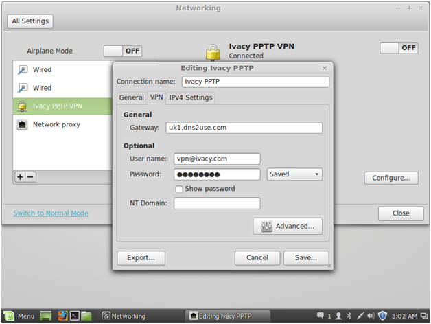The image size is (431, 324).
Task: Switch to the General tab
Action: [131, 97]
